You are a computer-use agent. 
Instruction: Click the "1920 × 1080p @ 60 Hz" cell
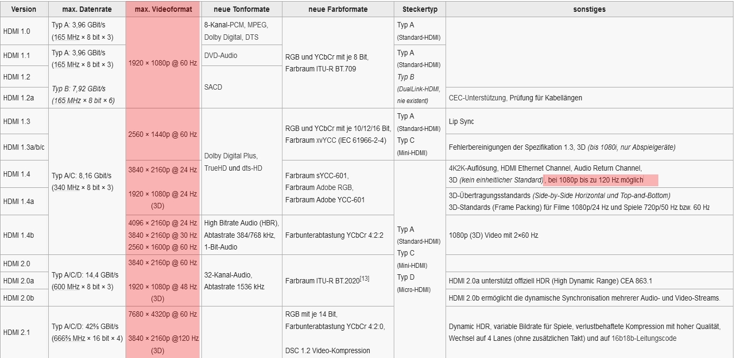[x=163, y=63]
